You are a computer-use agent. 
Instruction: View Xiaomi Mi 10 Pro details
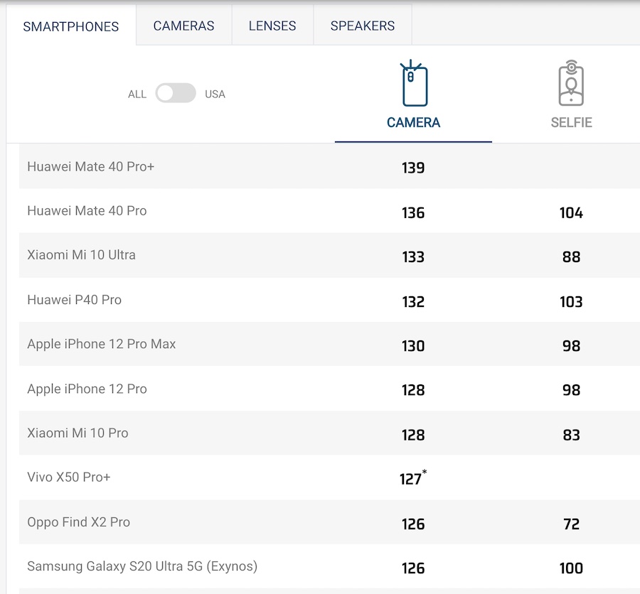pos(78,433)
